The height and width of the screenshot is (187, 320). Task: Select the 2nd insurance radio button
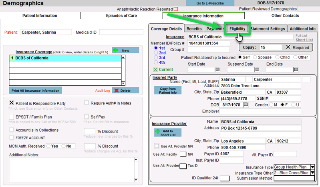pos(156,52)
